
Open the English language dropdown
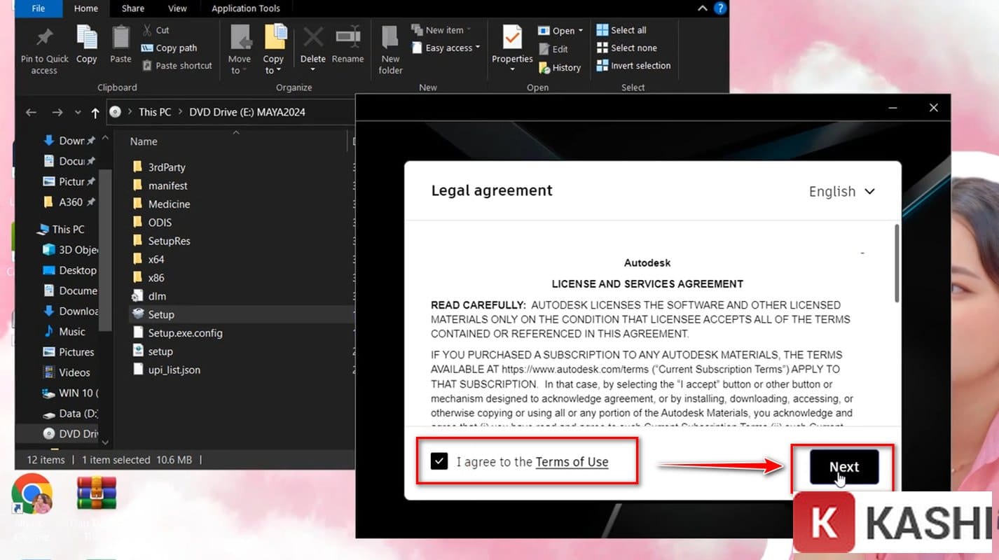pyautogui.click(x=841, y=192)
